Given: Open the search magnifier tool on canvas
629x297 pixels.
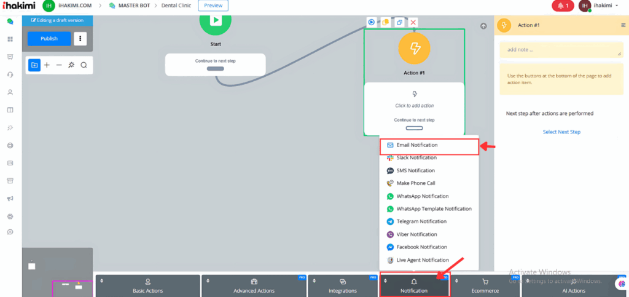Looking at the screenshot, I should pos(84,65).
